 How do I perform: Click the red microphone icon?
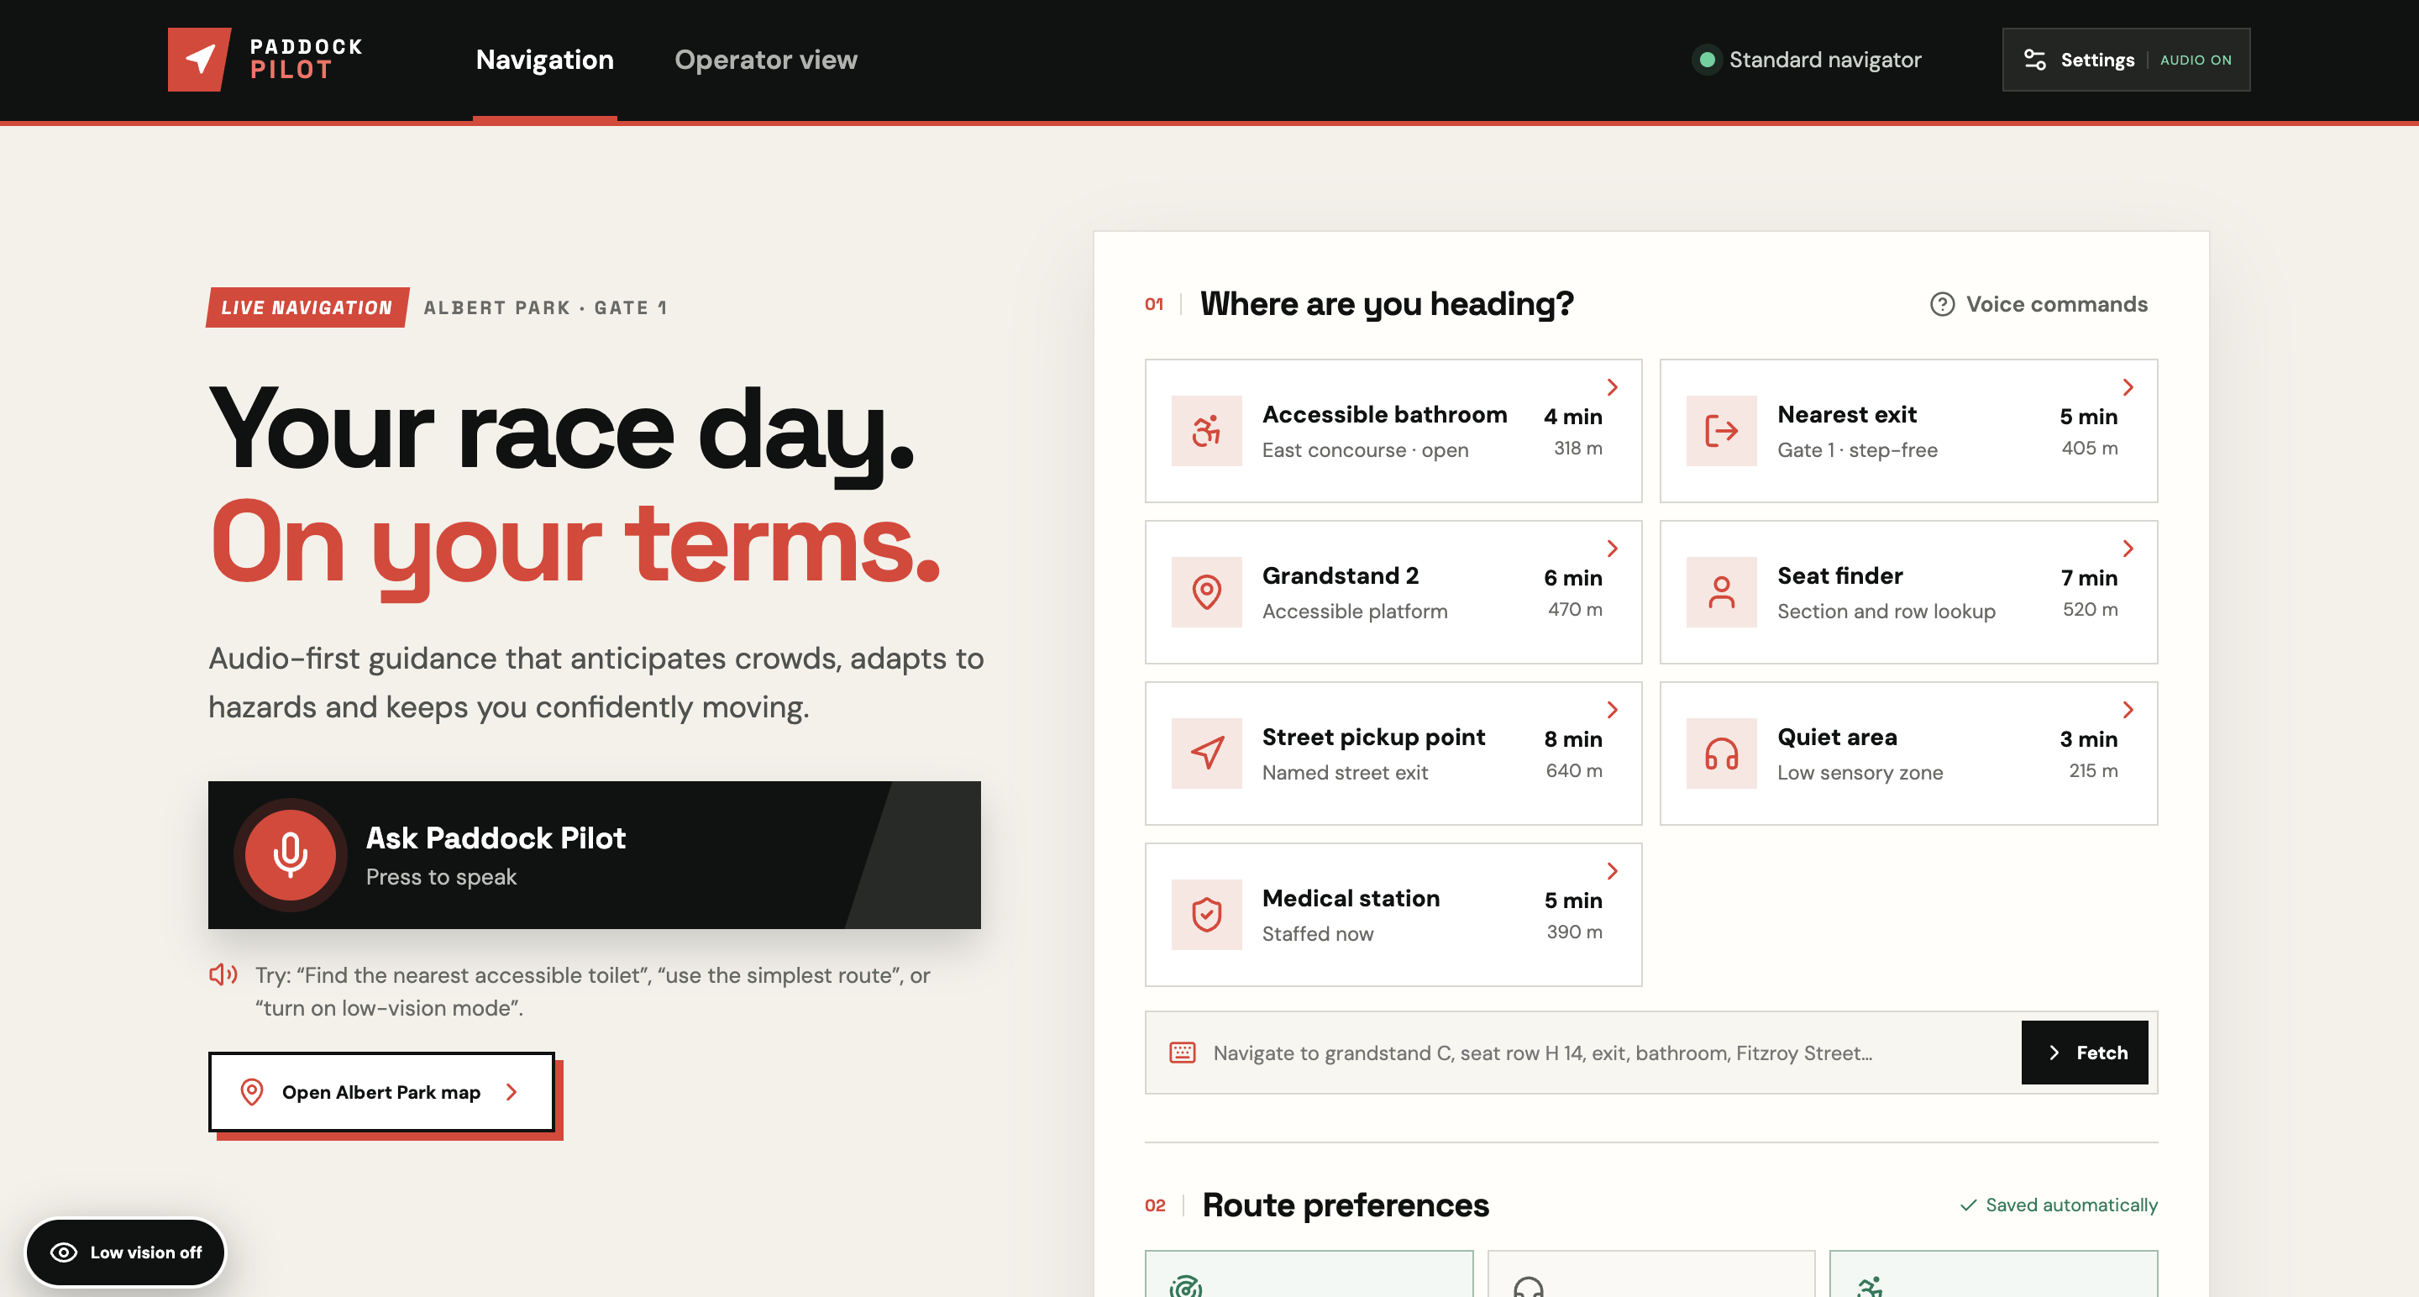pyautogui.click(x=290, y=854)
